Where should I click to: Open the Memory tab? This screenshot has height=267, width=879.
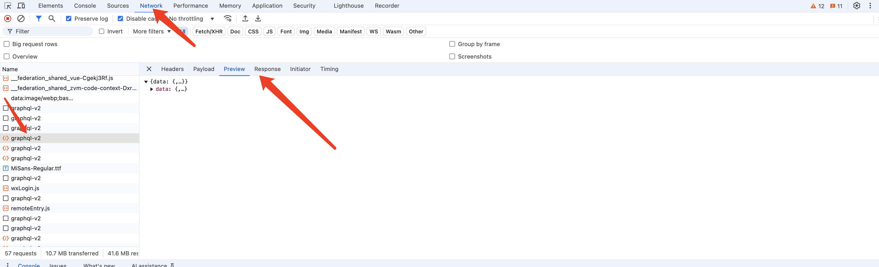(230, 6)
